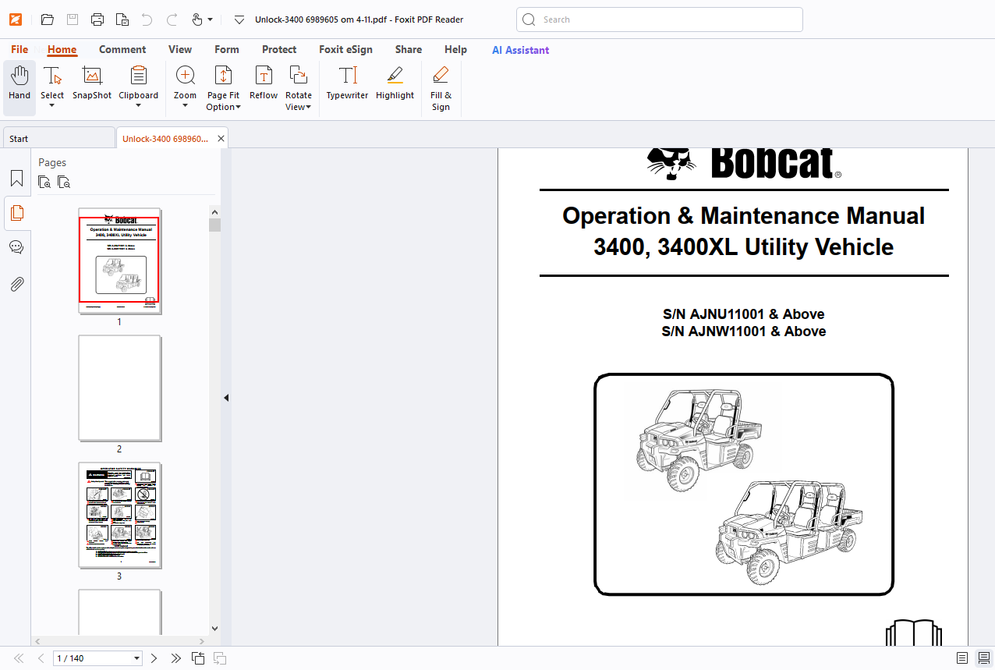Screen dimensions: 995x670
Task: Go to the previous page arrow
Action: click(x=41, y=658)
